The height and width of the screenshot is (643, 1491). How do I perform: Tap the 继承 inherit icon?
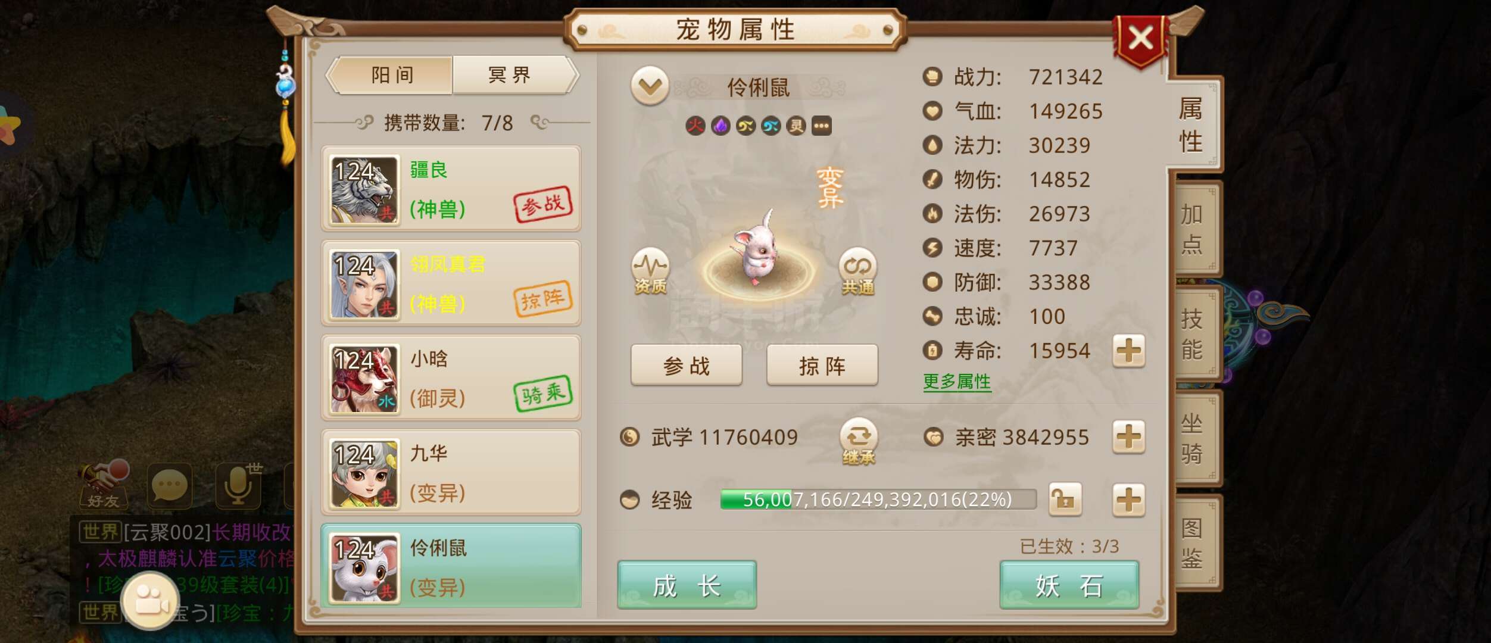click(x=858, y=442)
